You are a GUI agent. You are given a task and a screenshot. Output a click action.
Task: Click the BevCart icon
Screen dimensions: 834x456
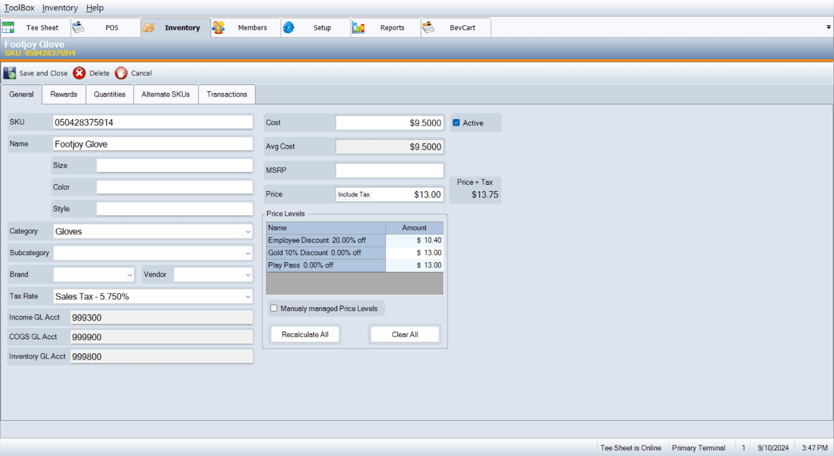click(428, 28)
